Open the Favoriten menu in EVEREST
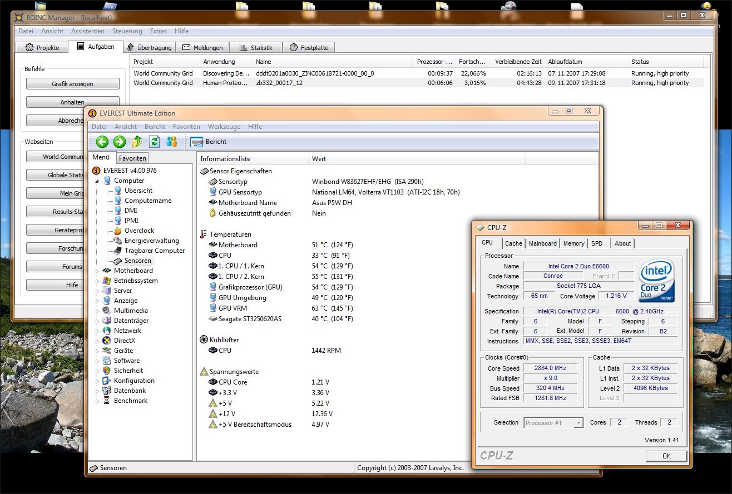Screen dimensions: 732x494 click(186, 127)
